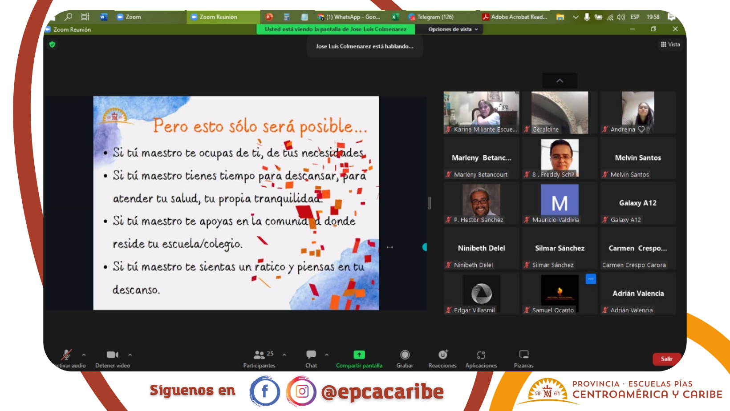Viewport: 730px width, 411px height.
Task: Open the Reacciones menu
Action: point(442,358)
